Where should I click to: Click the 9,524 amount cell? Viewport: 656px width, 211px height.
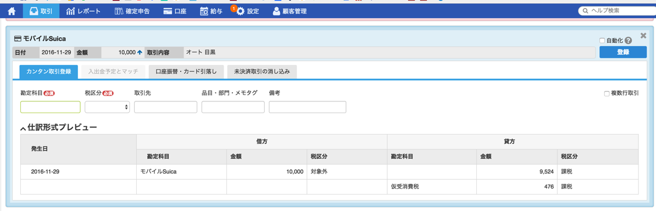(516, 171)
